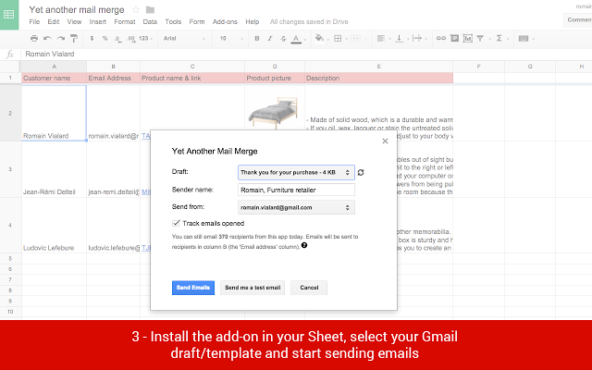Open horizontal align options
Screen dimensions: 592x370
pos(381,38)
